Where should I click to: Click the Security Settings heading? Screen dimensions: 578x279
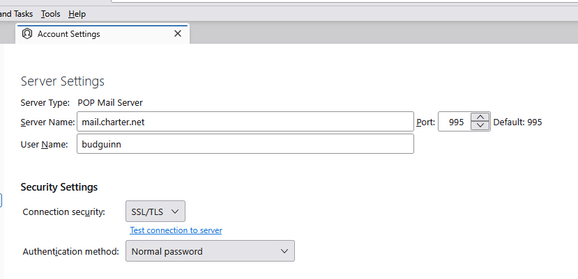tap(59, 187)
